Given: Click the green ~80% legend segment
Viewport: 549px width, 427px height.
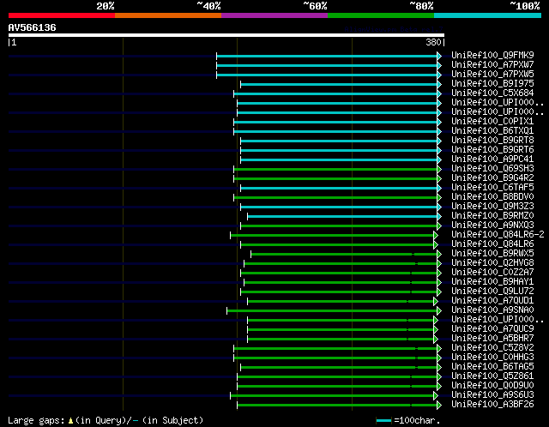Looking at the screenshot, I should coord(381,15).
